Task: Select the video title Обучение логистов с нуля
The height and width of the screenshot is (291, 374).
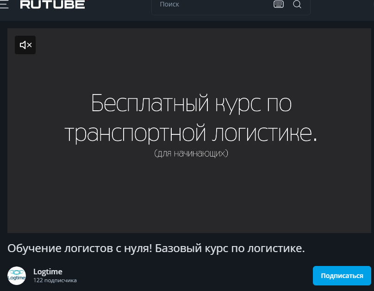Action: [156, 248]
